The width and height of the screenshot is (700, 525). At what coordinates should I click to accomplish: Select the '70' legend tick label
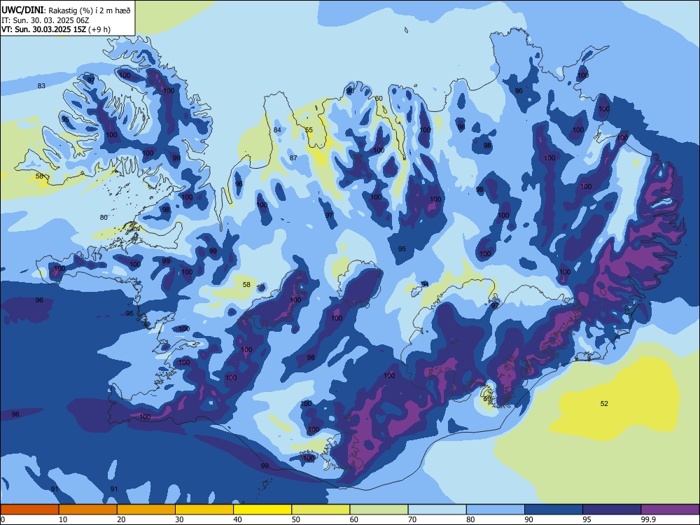point(412,519)
